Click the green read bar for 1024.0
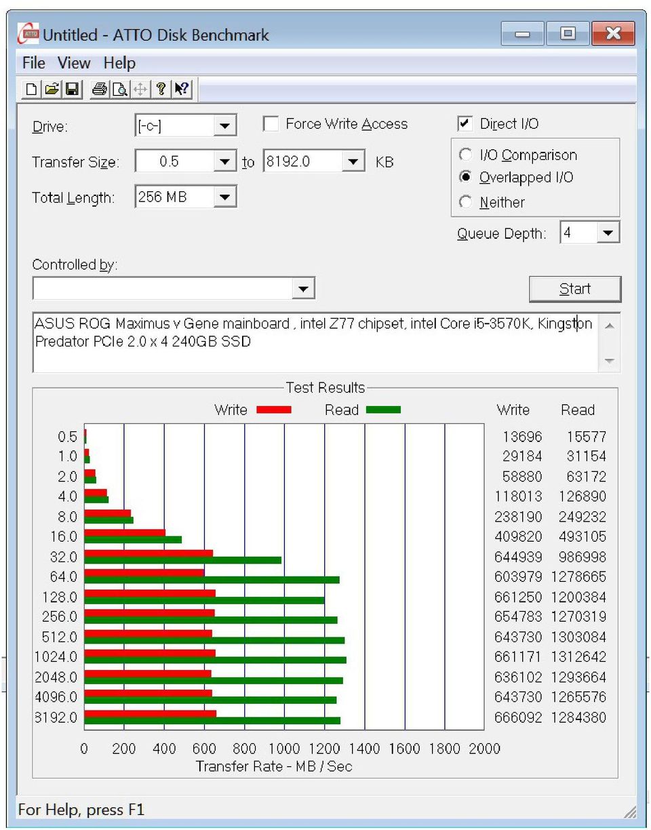651x830 pixels. click(215, 660)
